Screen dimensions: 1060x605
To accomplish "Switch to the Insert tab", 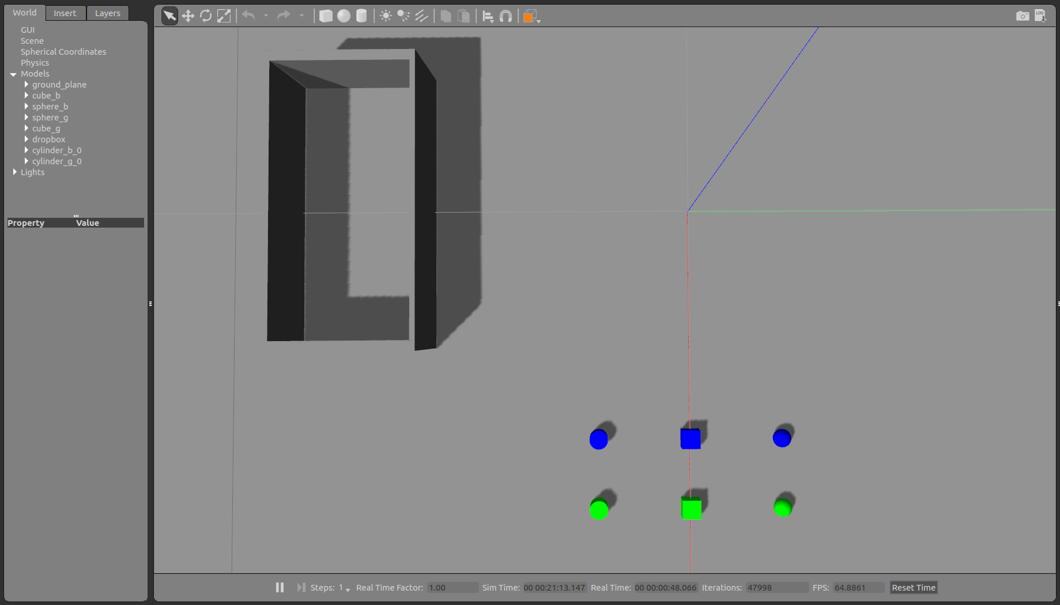I will (65, 13).
